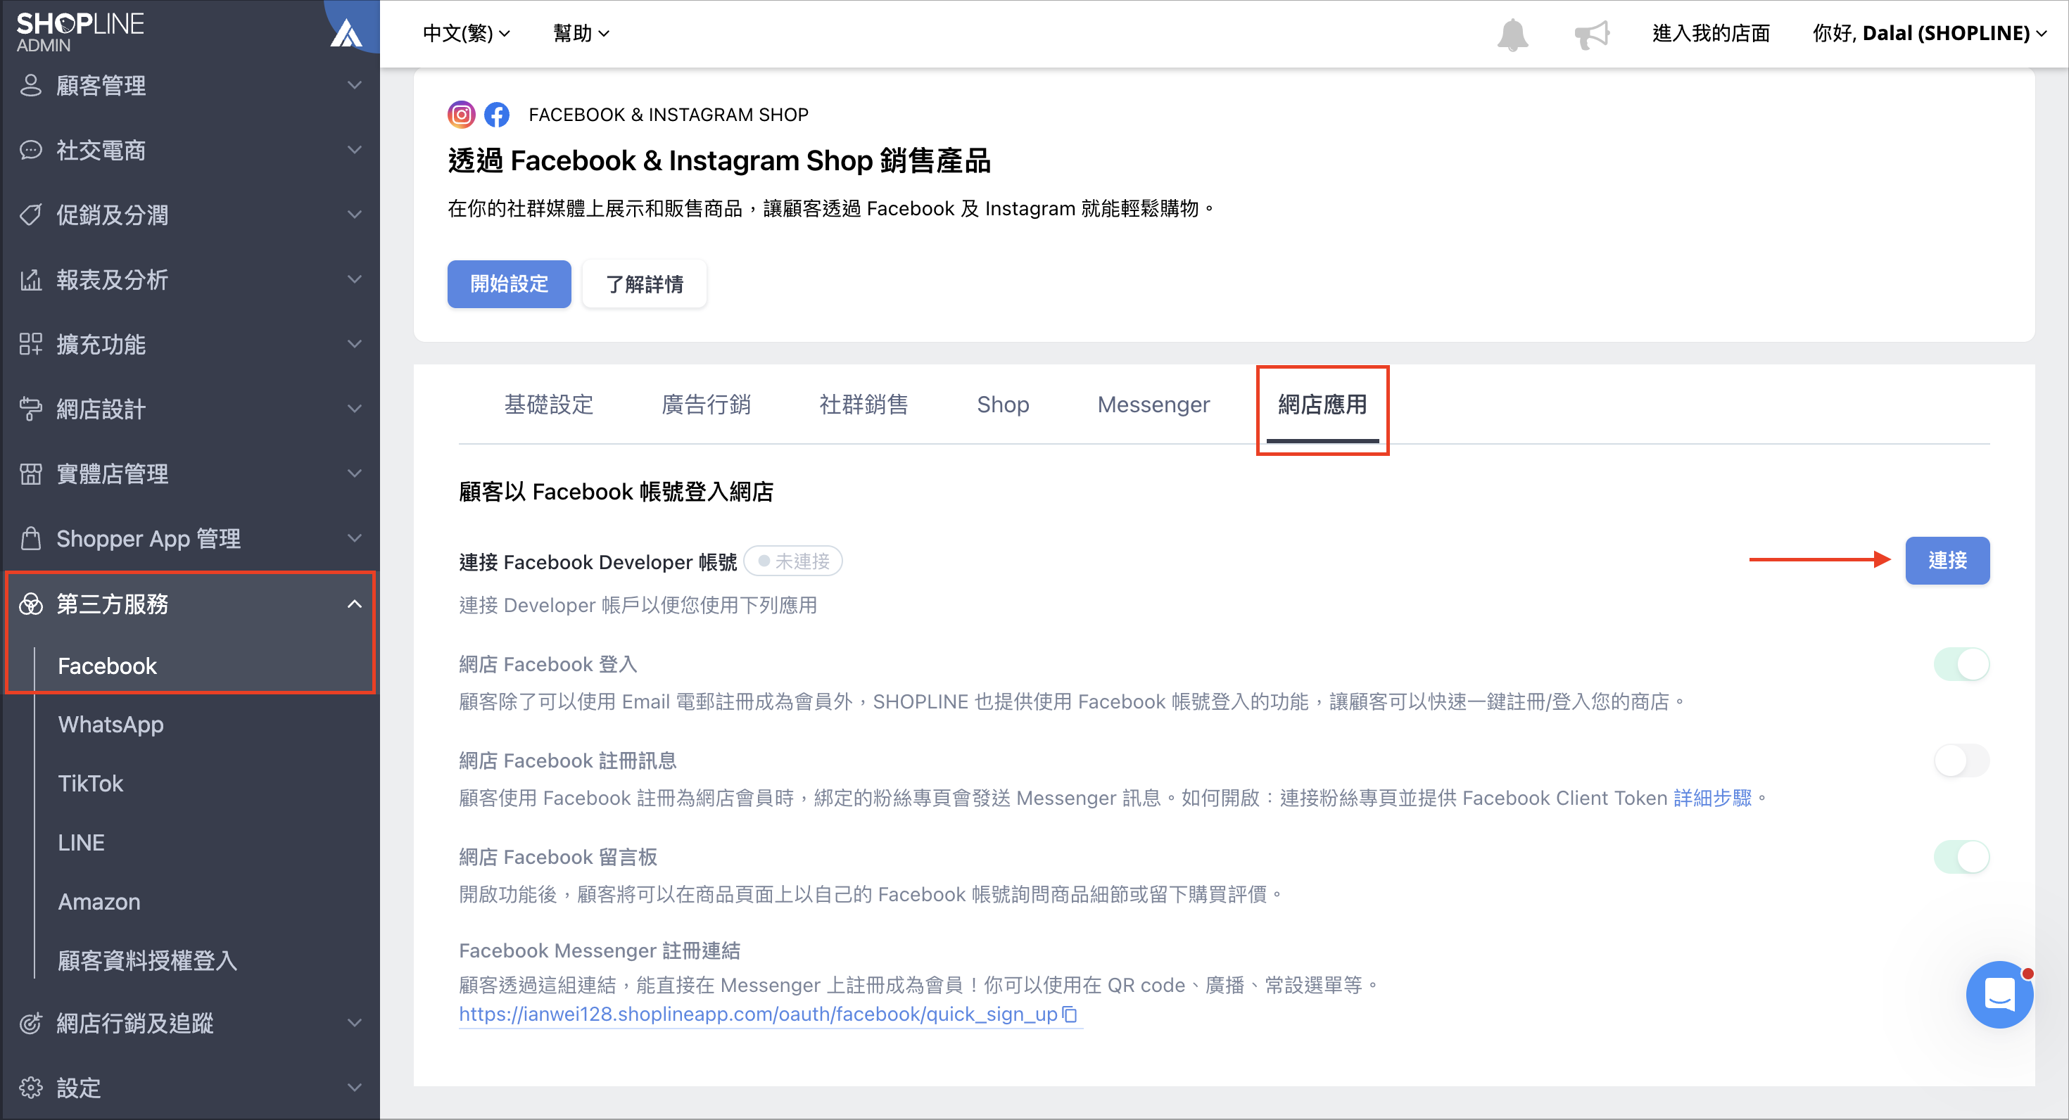This screenshot has width=2069, height=1120.
Task: Expand the 設定 menu chevron
Action: (354, 1088)
